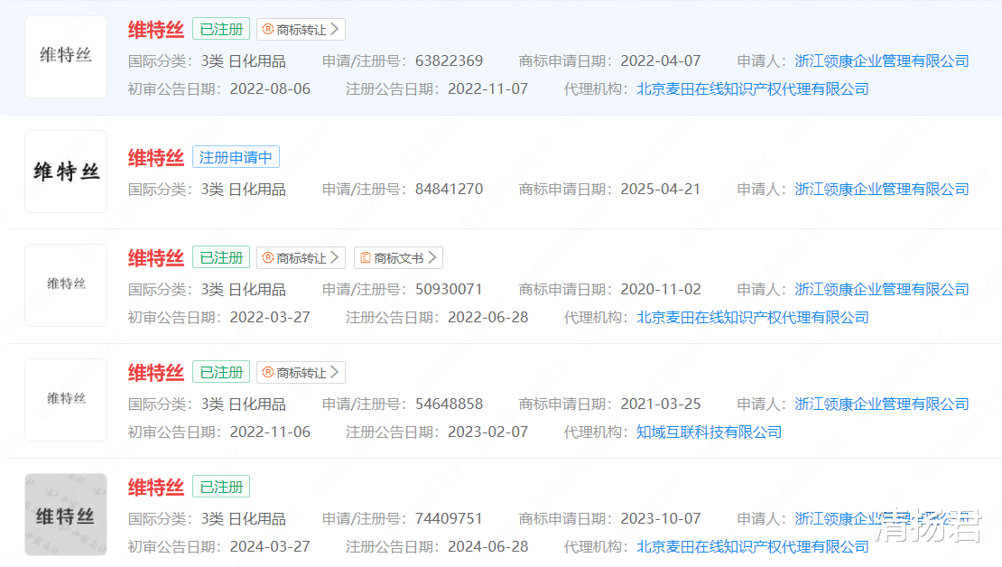The image size is (1002, 567).
Task: Click the 维特丝 thumbnail for registration 74409751
Action: (66, 515)
